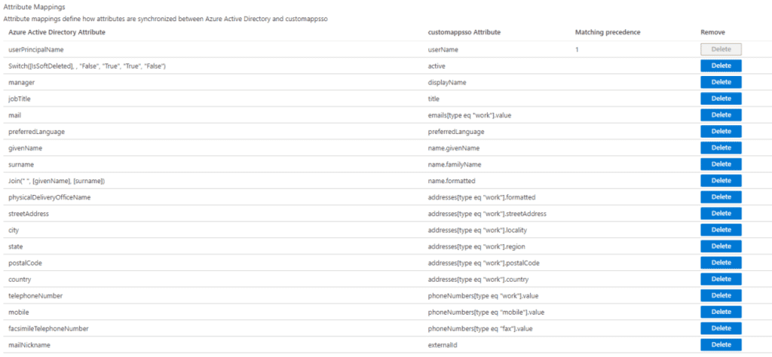Delete the preferredLanguage mapping row

click(721, 131)
